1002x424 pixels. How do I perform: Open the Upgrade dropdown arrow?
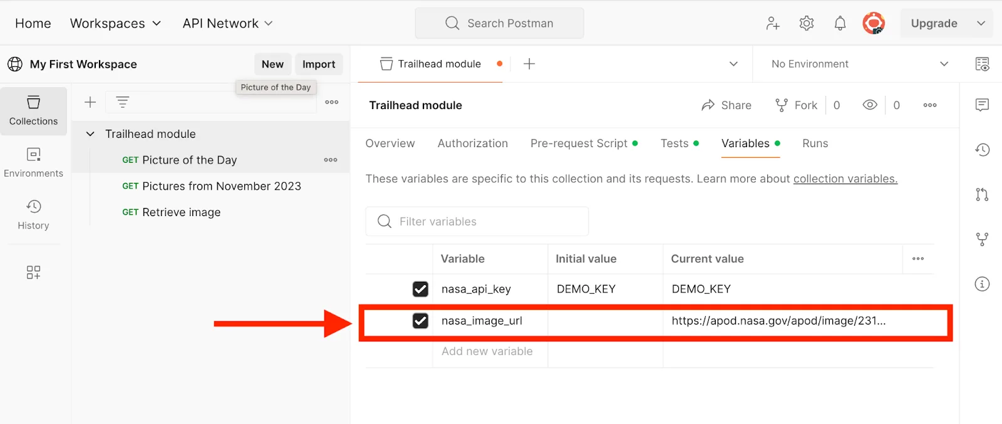981,23
